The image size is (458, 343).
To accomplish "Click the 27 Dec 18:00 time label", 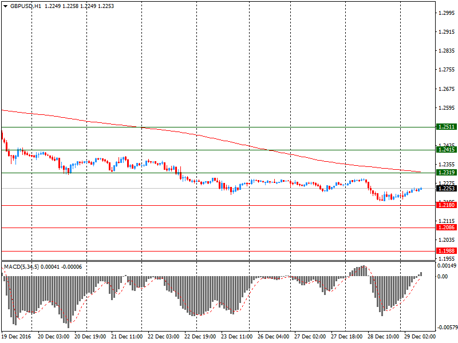I will (347, 337).
